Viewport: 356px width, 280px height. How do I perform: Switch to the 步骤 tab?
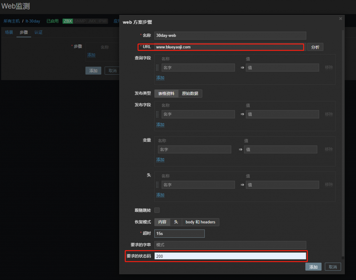click(x=24, y=32)
